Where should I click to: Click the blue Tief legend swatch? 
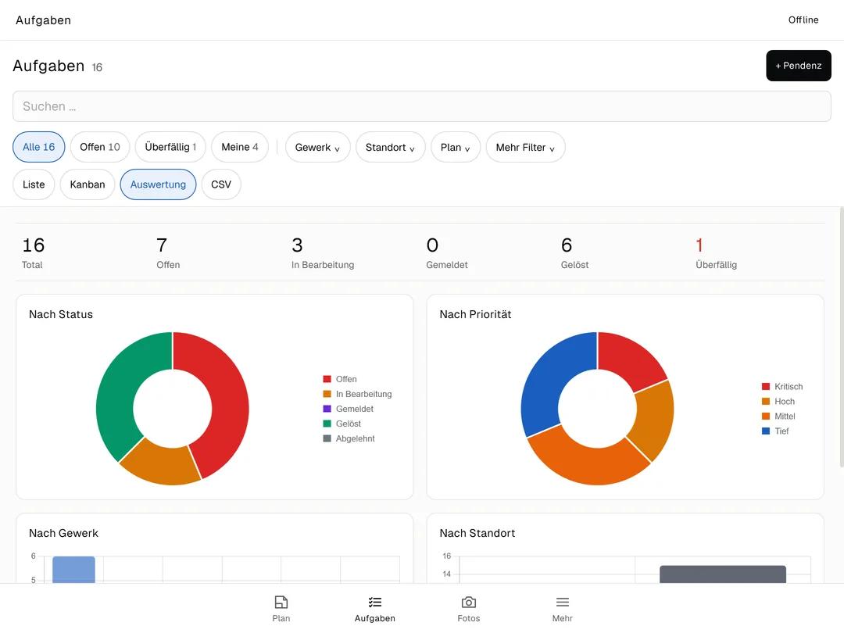coord(766,431)
